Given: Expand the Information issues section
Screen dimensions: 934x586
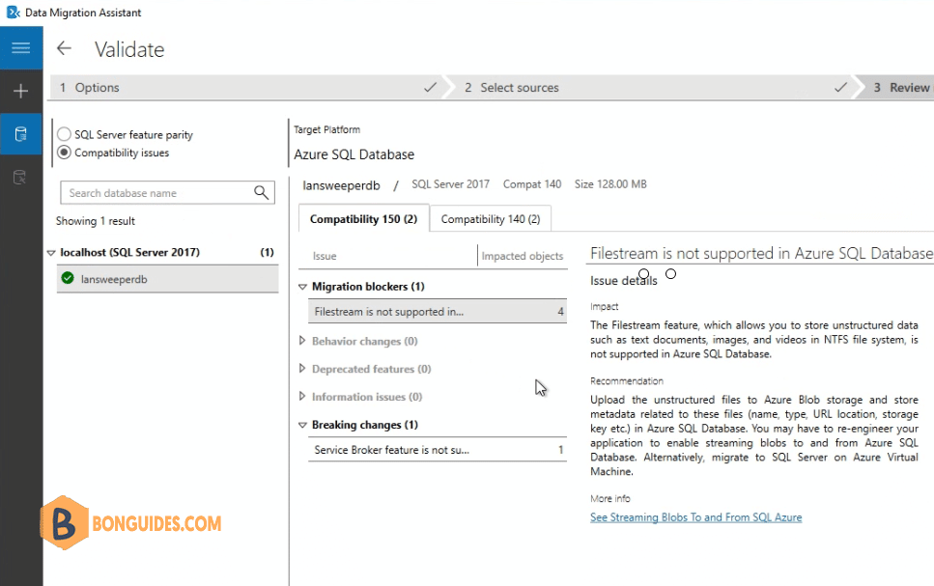Looking at the screenshot, I should [302, 396].
